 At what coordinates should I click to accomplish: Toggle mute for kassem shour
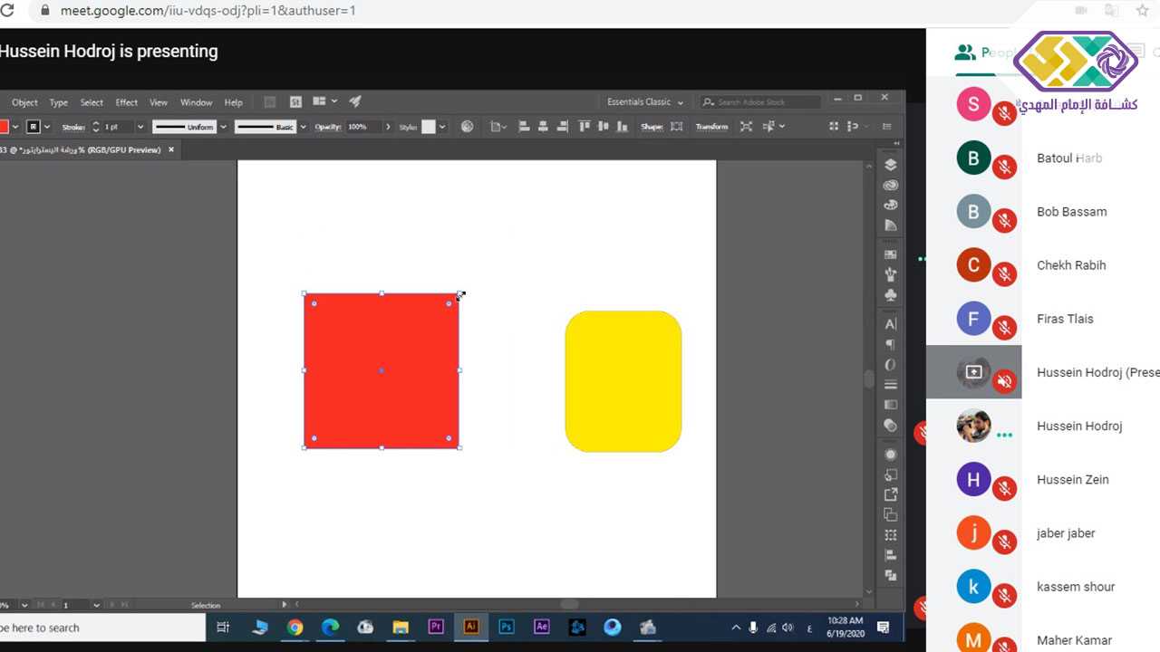click(x=1003, y=596)
